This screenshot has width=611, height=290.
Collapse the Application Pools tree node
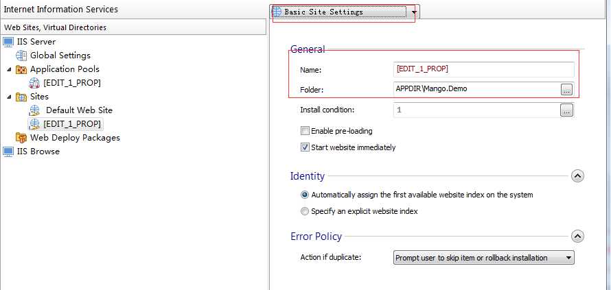[x=9, y=69]
